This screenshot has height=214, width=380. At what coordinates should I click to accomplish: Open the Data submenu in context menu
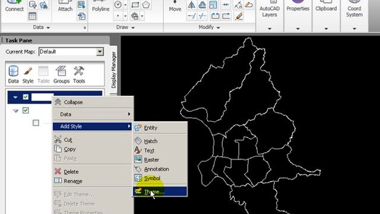coord(93,114)
